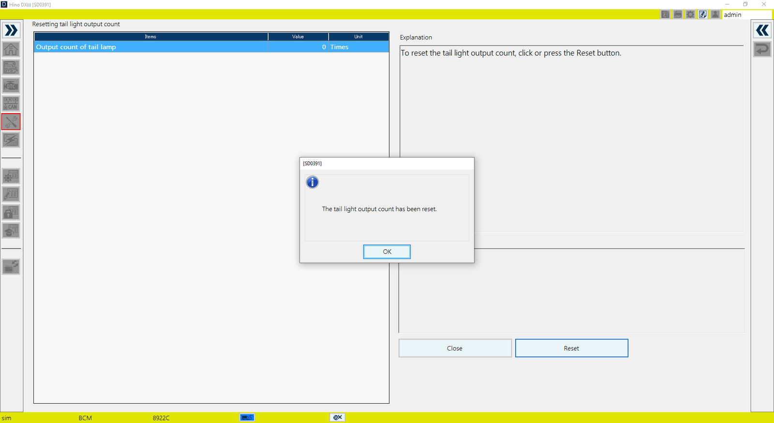Click the Items column header
The height and width of the screenshot is (423, 774).
tap(151, 37)
